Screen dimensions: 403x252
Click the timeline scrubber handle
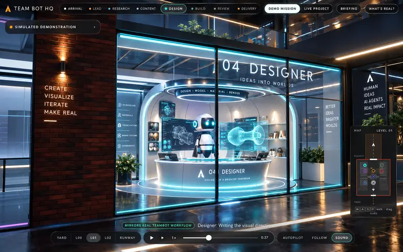click(x=209, y=238)
